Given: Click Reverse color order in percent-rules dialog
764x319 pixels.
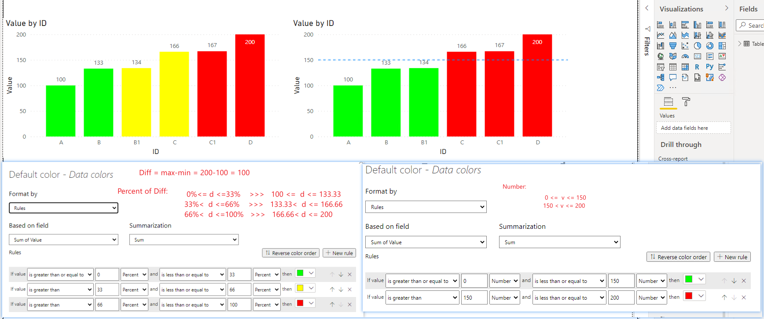Looking at the screenshot, I should tap(291, 253).
